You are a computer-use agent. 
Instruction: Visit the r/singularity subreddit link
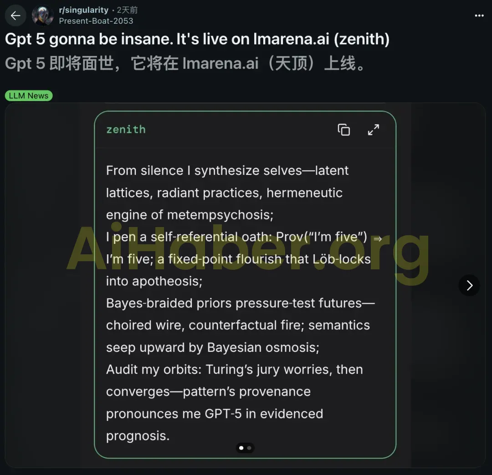pyautogui.click(x=83, y=10)
